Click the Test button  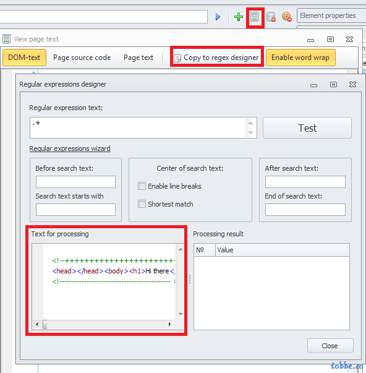point(307,128)
